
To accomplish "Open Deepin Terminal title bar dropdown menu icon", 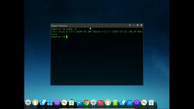I will point(130,25).
